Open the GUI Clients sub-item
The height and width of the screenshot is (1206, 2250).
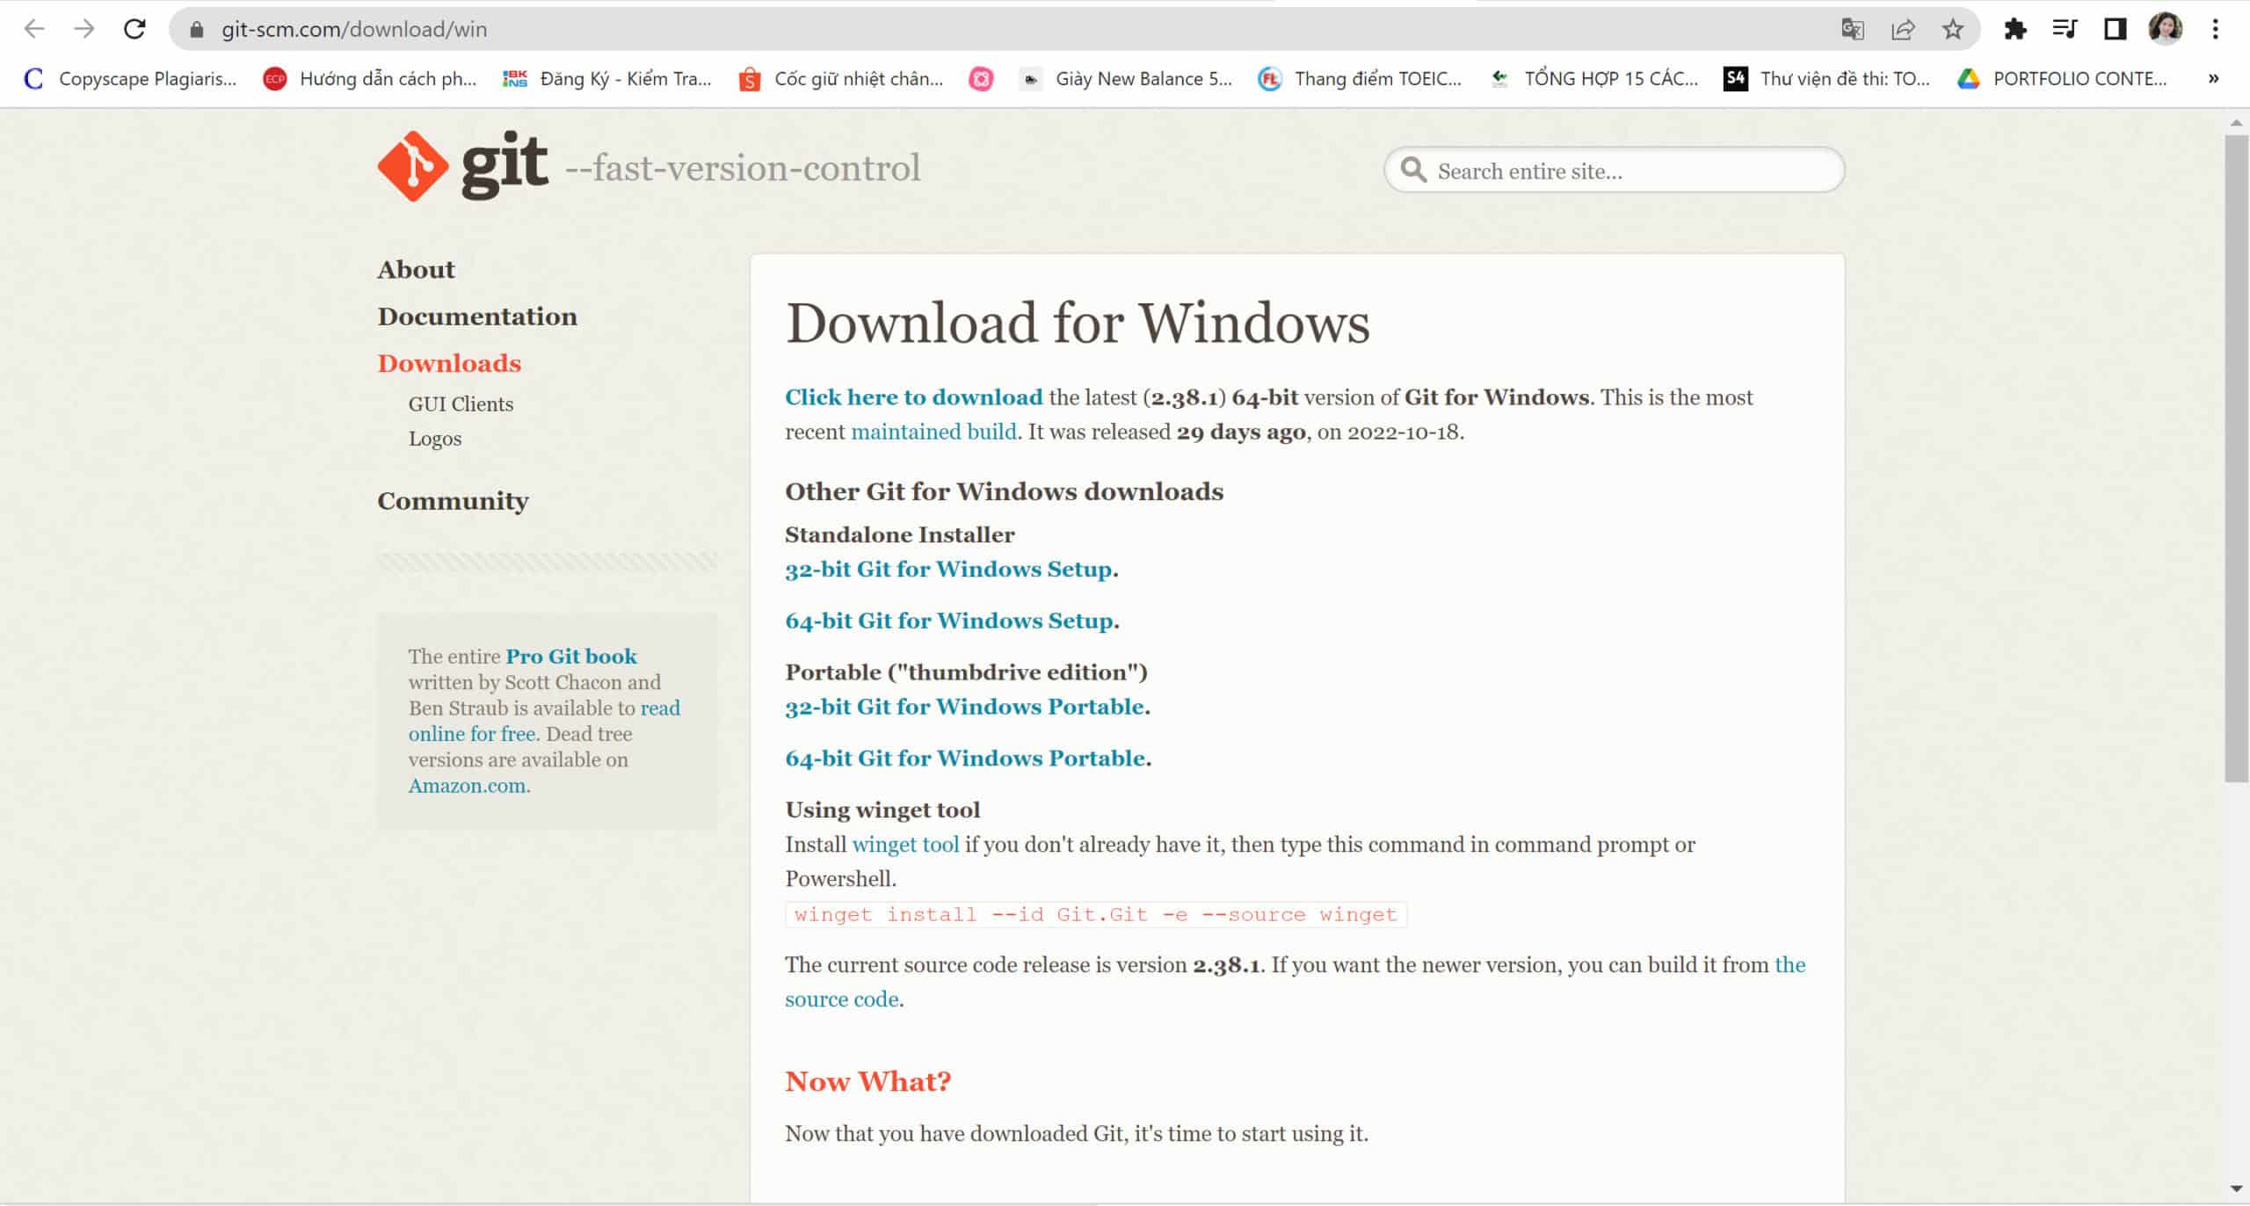461,404
